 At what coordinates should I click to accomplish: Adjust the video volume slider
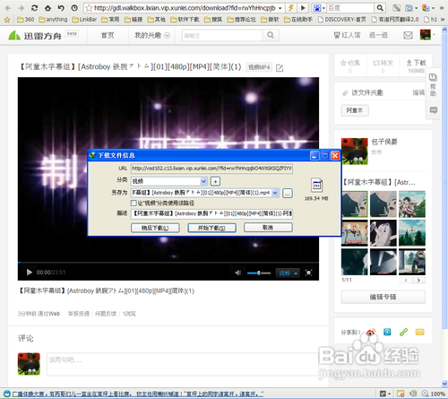point(259,273)
